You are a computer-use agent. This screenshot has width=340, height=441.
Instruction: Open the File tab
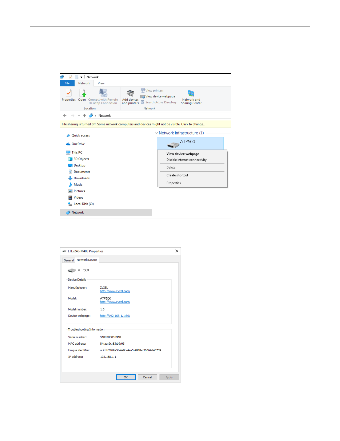[67, 83]
